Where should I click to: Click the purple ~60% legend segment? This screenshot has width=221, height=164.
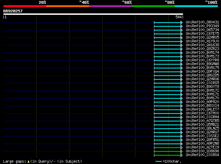click(x=110, y=6)
